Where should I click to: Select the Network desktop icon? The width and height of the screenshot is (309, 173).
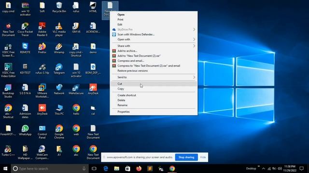click(59, 89)
